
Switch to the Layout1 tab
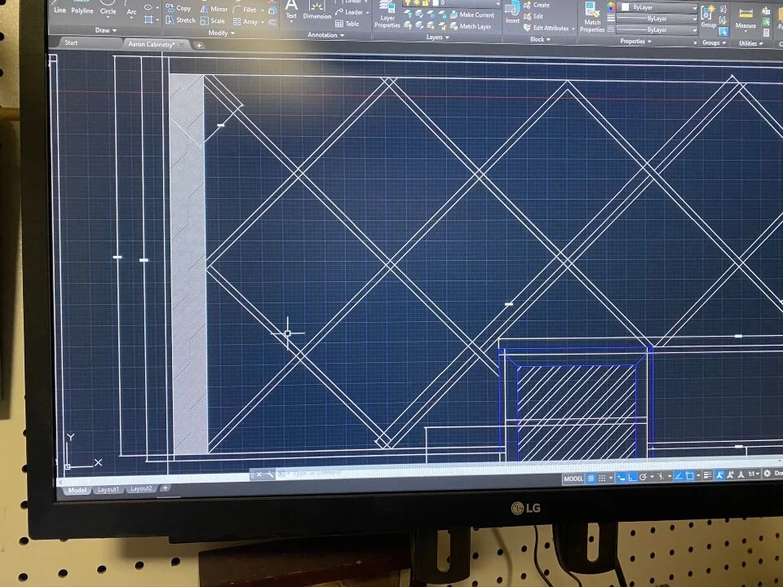pos(108,490)
